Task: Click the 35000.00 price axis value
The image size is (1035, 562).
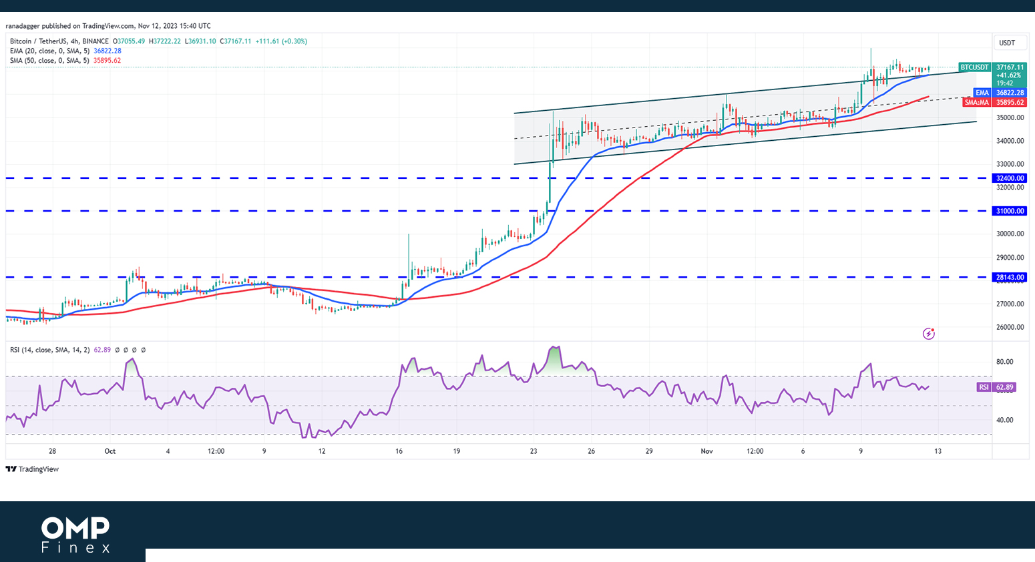Action: [x=1010, y=117]
